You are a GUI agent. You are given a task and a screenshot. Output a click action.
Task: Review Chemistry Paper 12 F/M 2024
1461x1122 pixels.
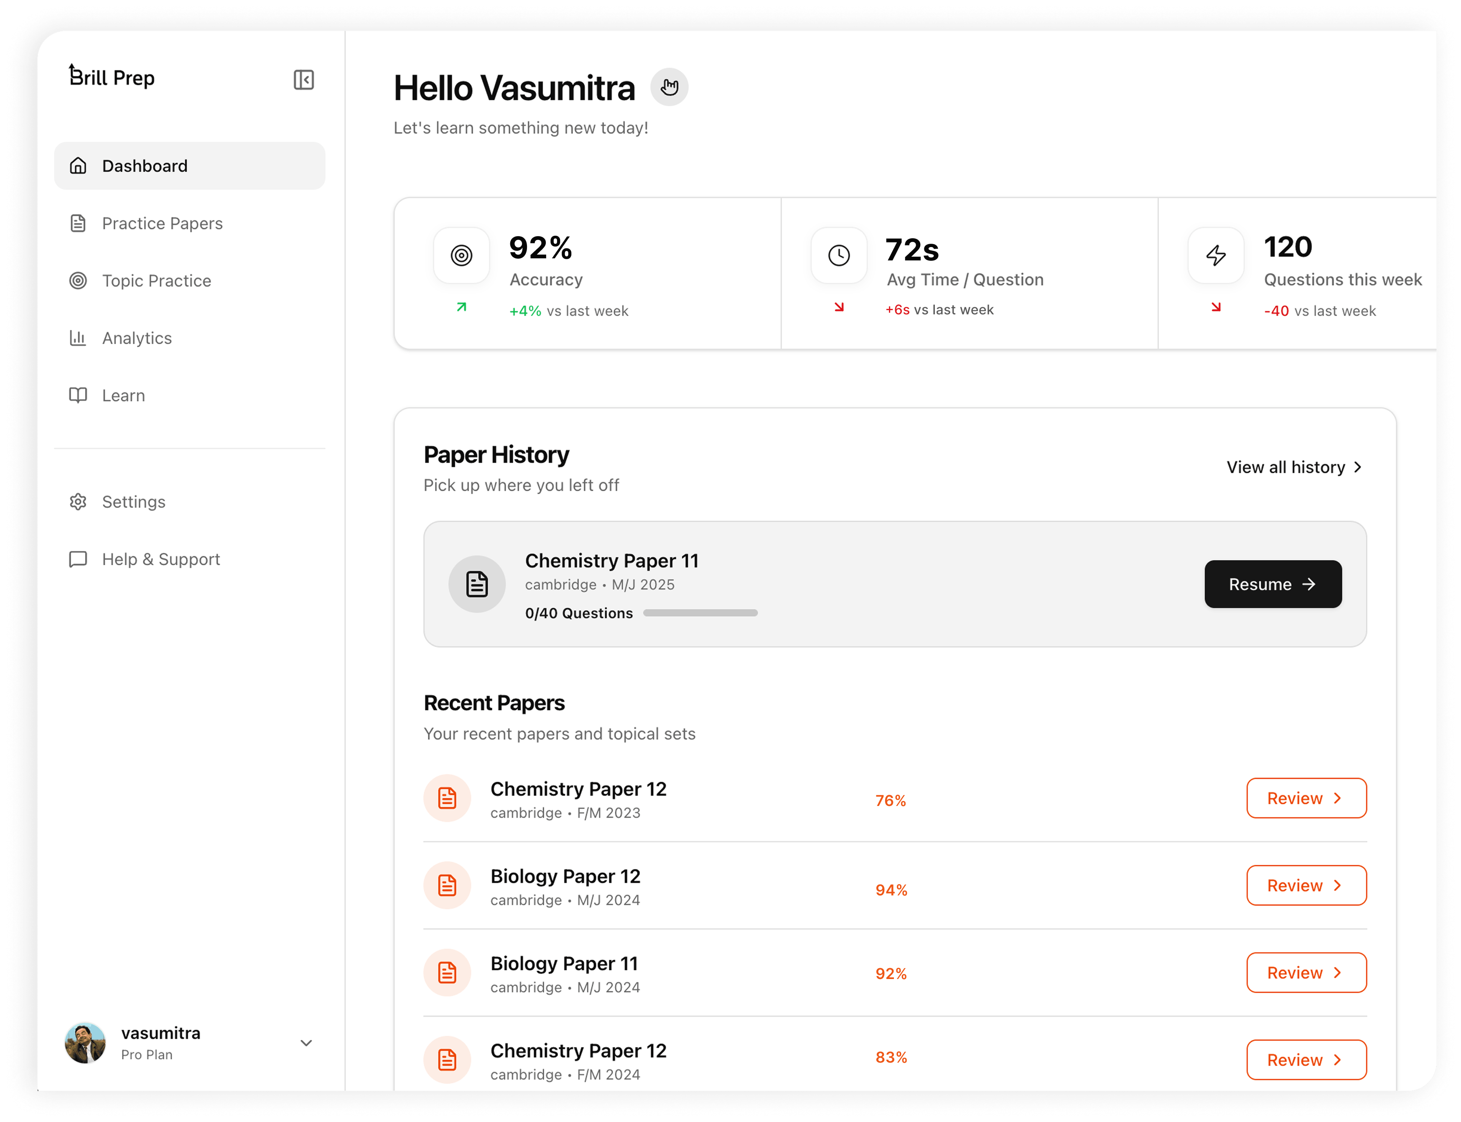click(x=1306, y=1060)
